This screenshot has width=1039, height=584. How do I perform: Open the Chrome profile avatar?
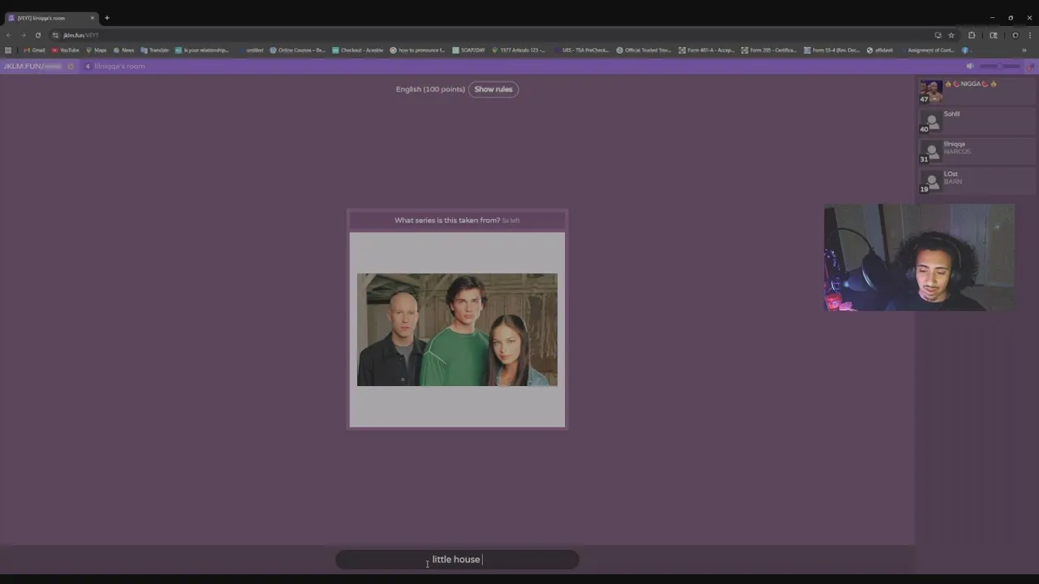(1015, 35)
